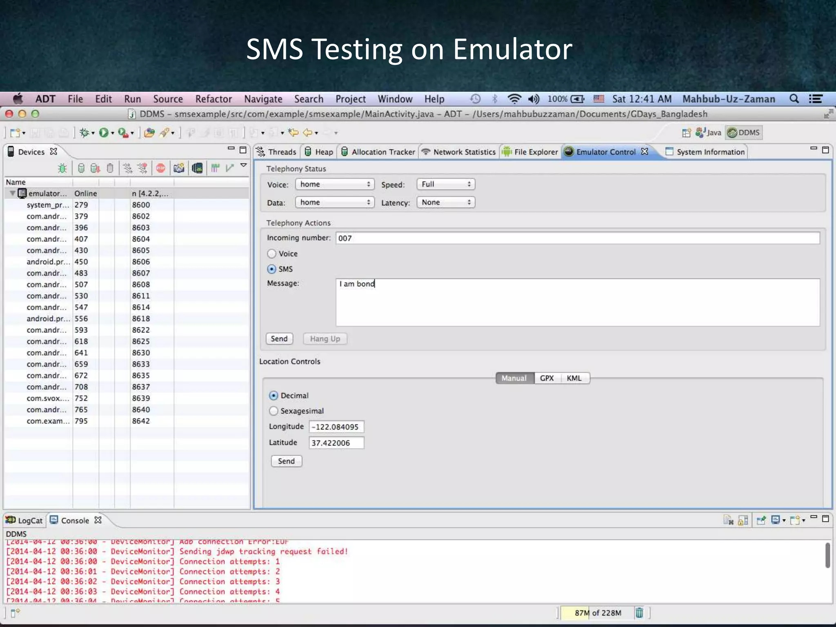Open the Display Selected Console dropdown arrow

784,521
